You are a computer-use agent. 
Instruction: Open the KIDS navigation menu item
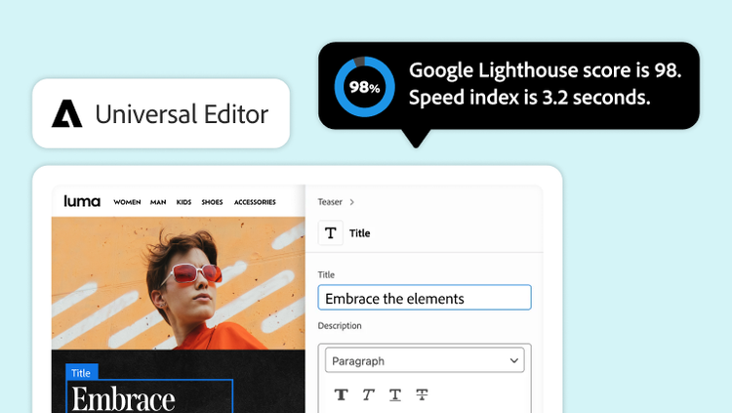coord(183,202)
